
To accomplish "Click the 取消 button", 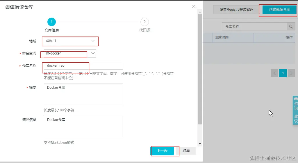I will pyautogui.click(x=186, y=151).
